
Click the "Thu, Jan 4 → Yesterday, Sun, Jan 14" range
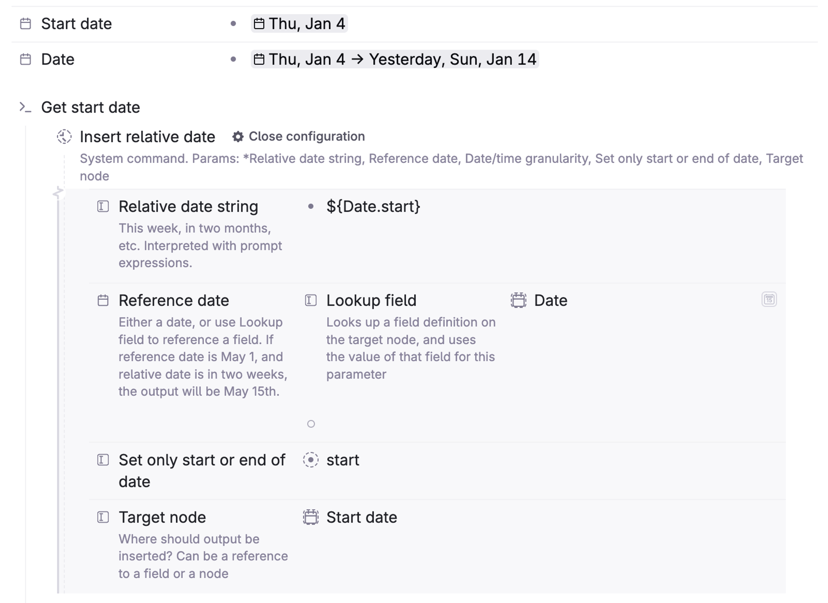pyautogui.click(x=394, y=59)
